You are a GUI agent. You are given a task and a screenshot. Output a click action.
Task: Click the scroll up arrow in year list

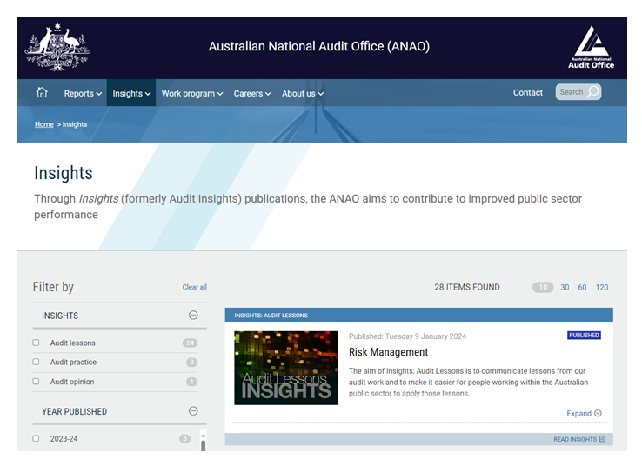[x=203, y=436]
